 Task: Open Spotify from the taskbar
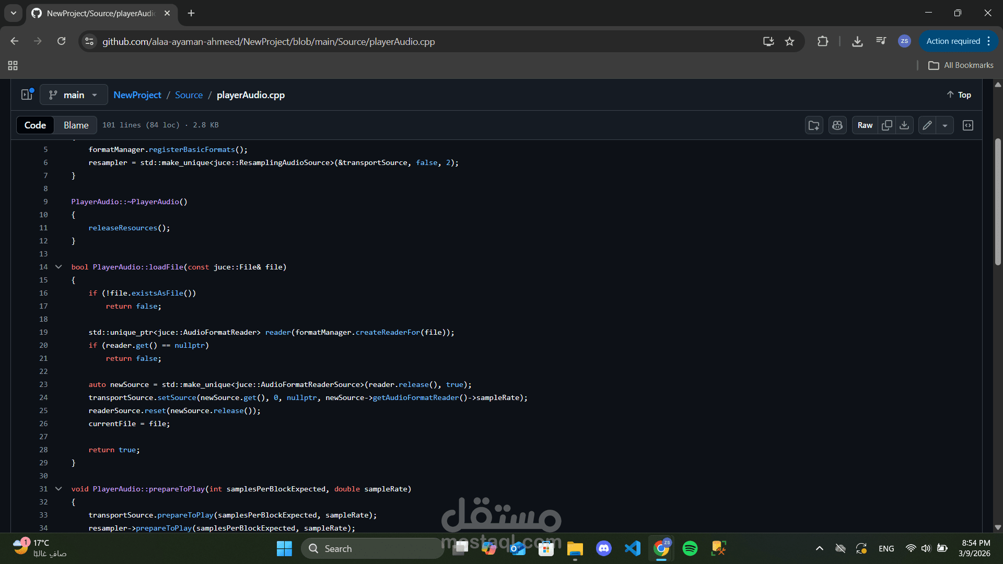coord(690,548)
